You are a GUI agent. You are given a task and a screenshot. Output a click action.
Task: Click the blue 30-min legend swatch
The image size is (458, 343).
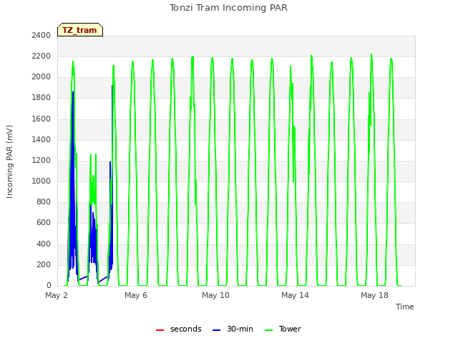216,330
